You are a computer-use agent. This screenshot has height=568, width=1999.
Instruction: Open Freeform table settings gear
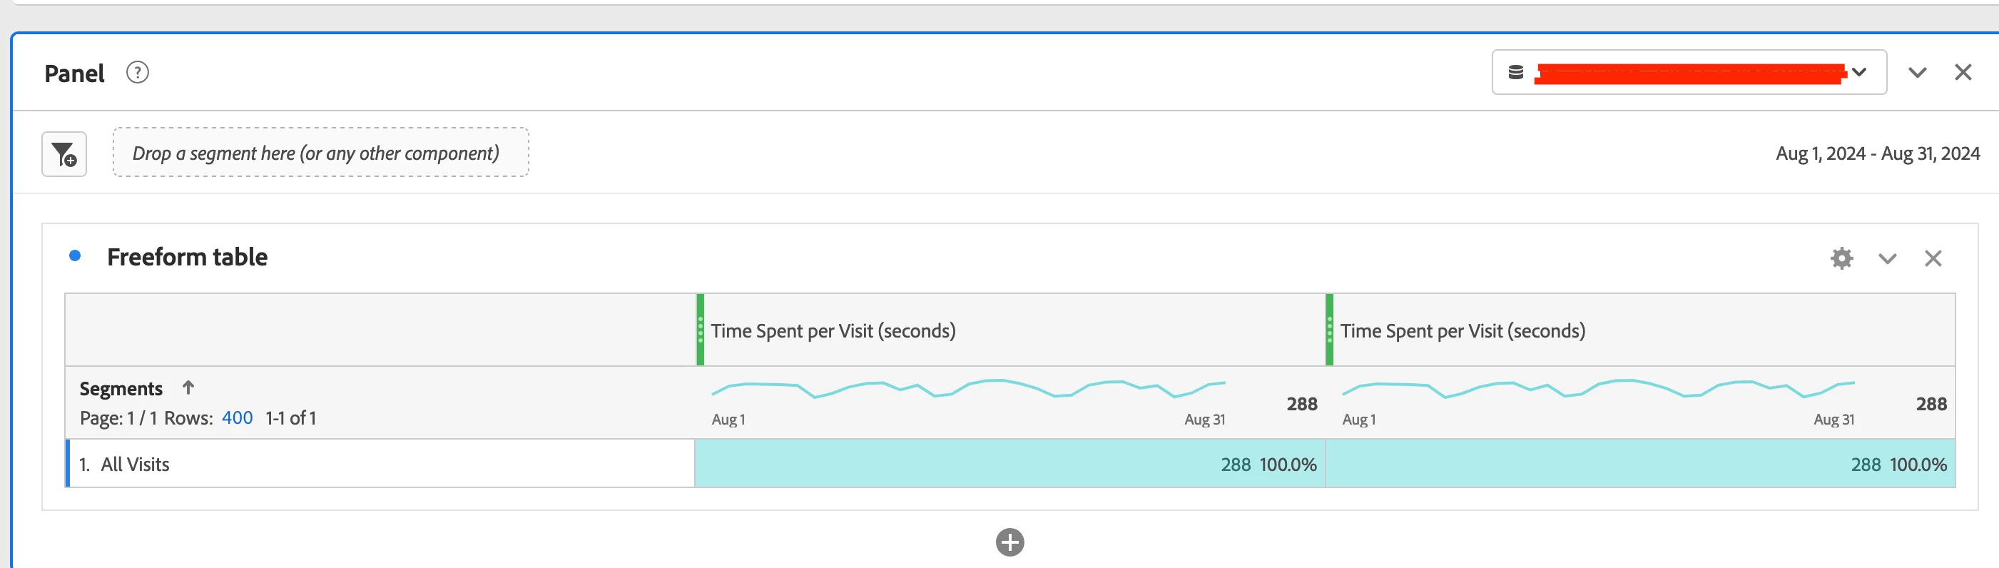[x=1841, y=258]
